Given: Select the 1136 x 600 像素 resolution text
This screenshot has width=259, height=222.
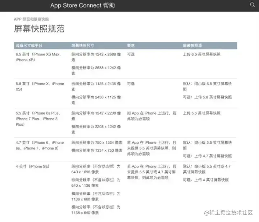Looking at the screenshot, I should point(96,196).
